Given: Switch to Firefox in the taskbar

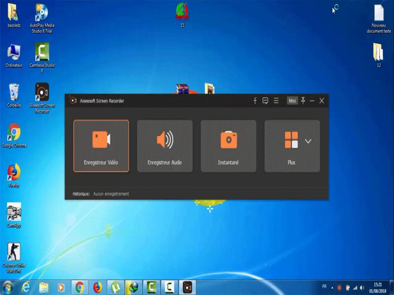Looking at the screenshot, I should tap(98, 288).
